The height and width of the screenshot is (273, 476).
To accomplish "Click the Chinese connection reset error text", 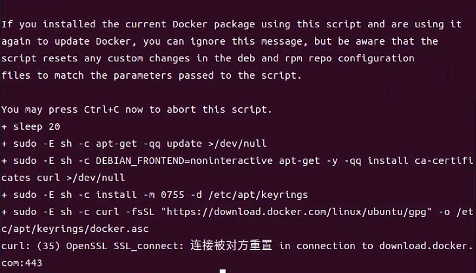I will click(x=231, y=246).
